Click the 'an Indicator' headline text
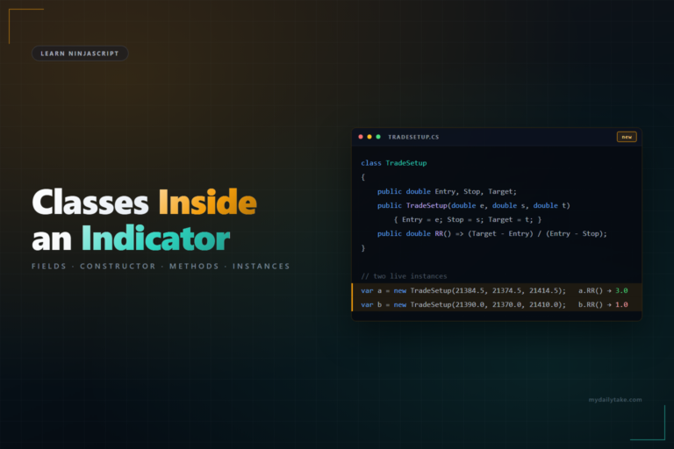Viewport: 674px width, 449px height. (x=131, y=239)
